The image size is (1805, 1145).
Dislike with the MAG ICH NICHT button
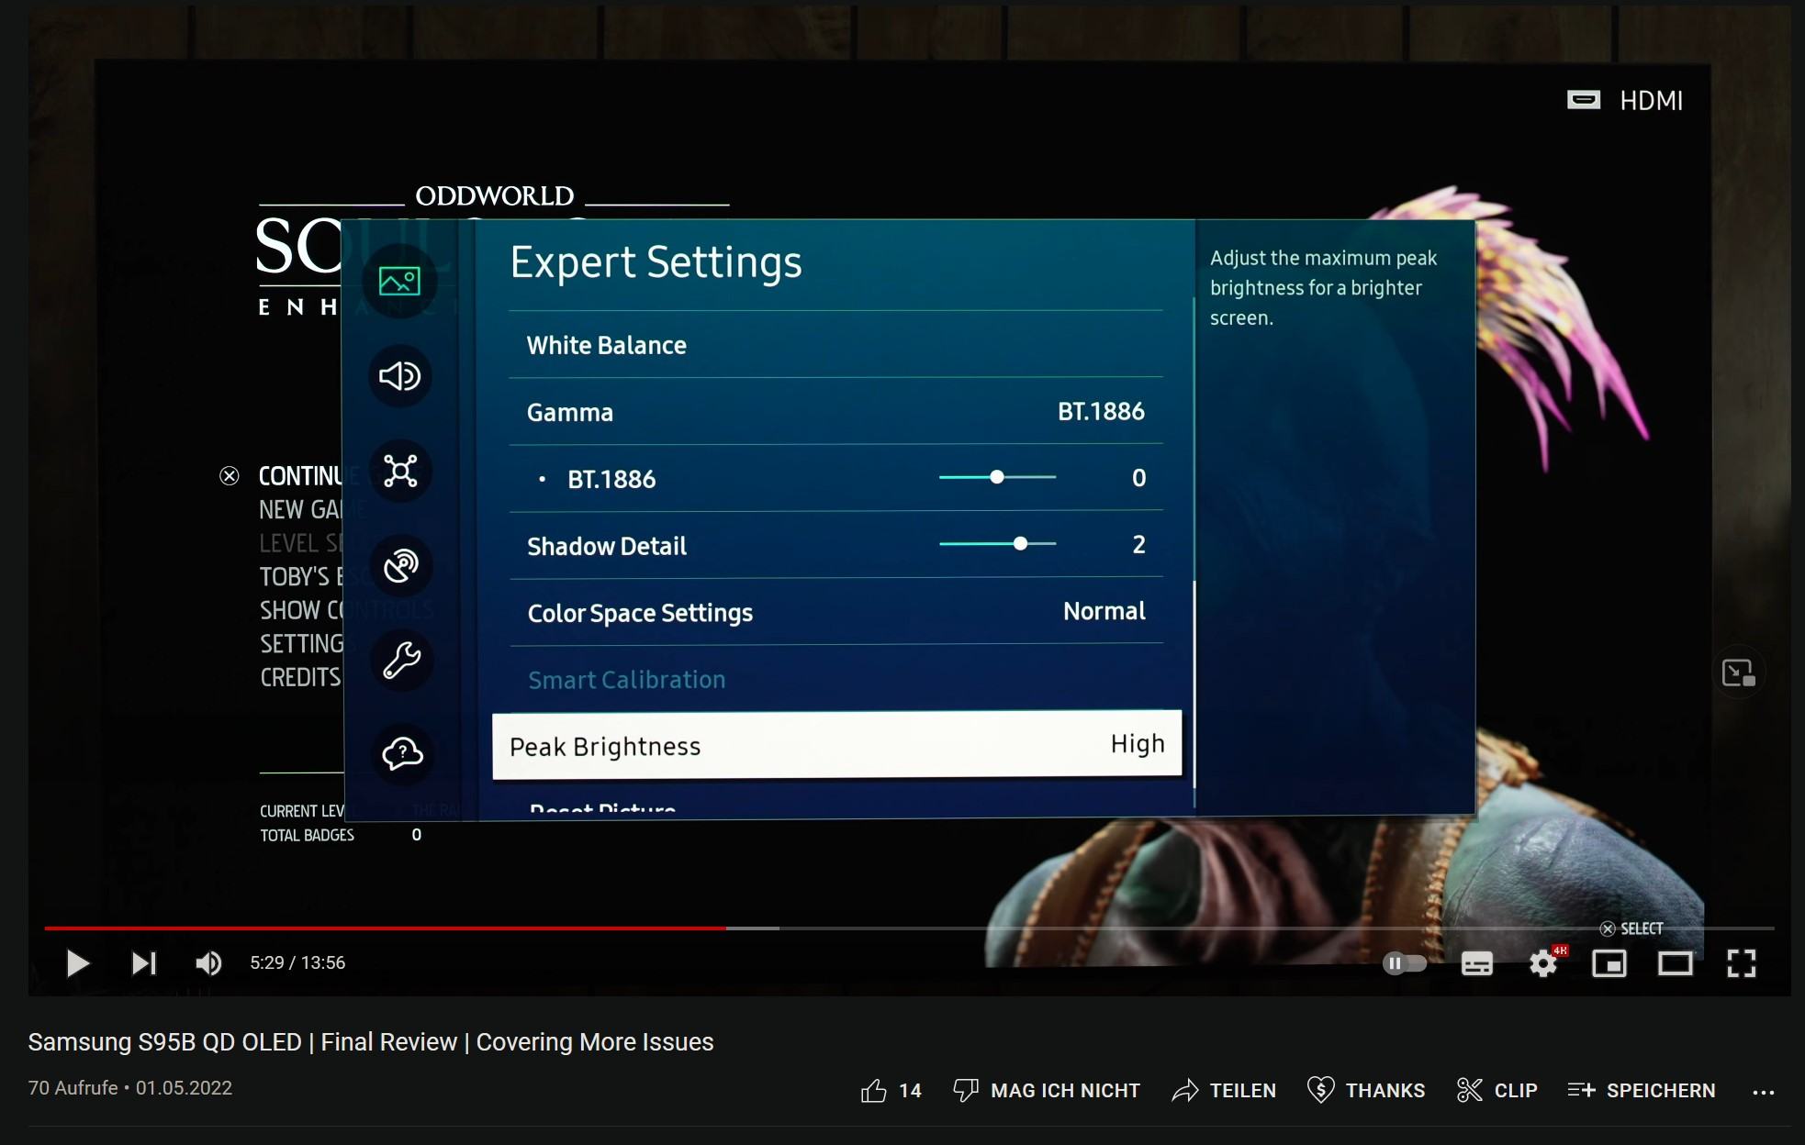pyautogui.click(x=1047, y=1090)
